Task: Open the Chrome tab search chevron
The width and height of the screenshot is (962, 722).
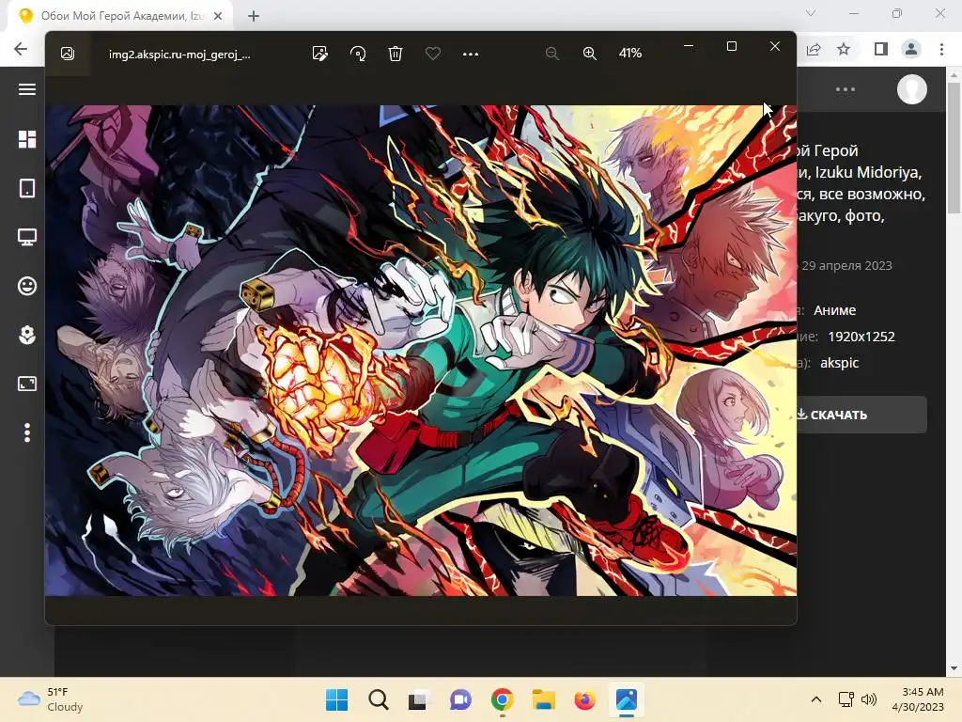Action: point(811,13)
